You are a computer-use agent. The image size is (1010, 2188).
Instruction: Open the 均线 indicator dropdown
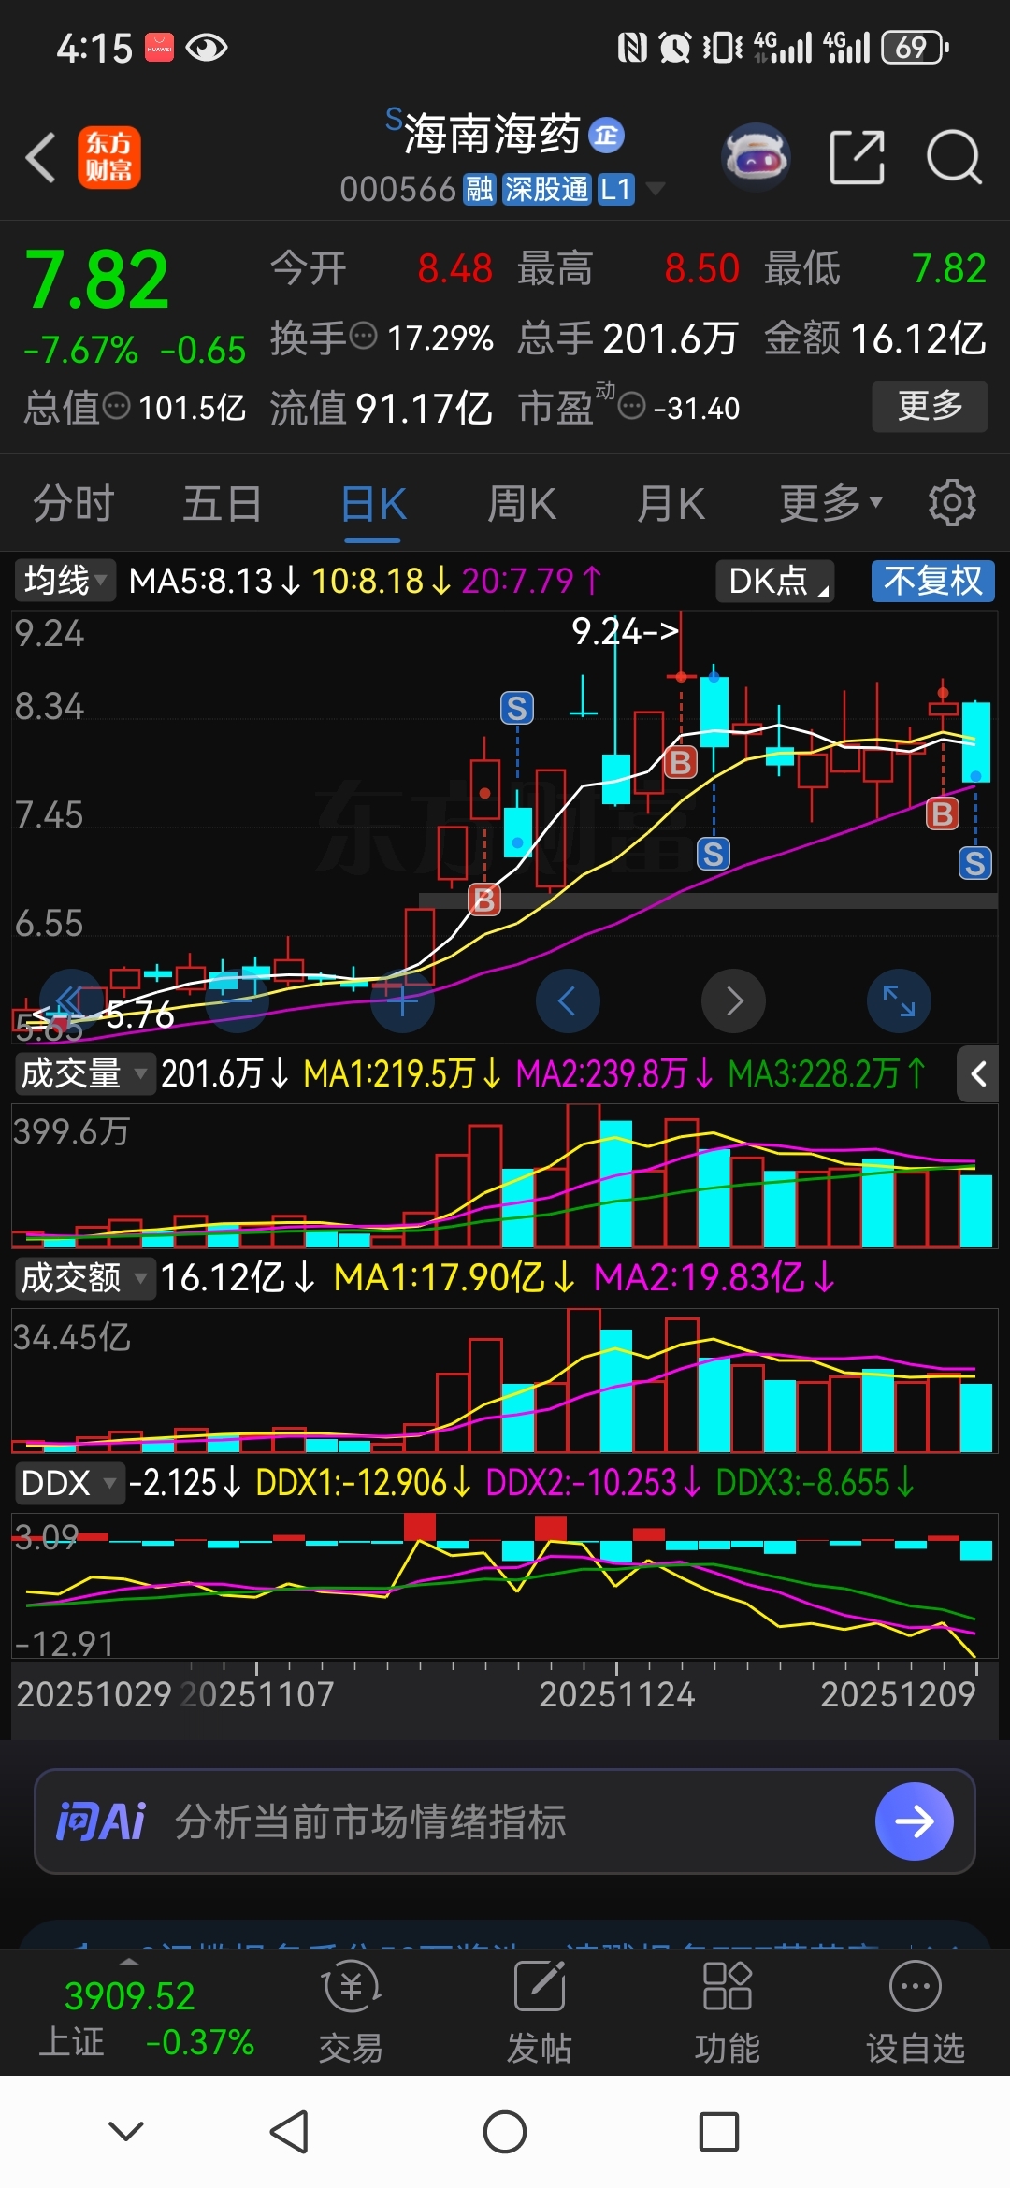pyautogui.click(x=65, y=581)
